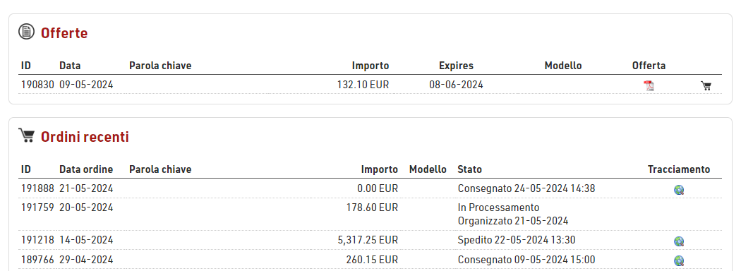Image resolution: width=741 pixels, height=271 pixels.
Task: Add offer 190830 to cart
Action: tap(706, 85)
